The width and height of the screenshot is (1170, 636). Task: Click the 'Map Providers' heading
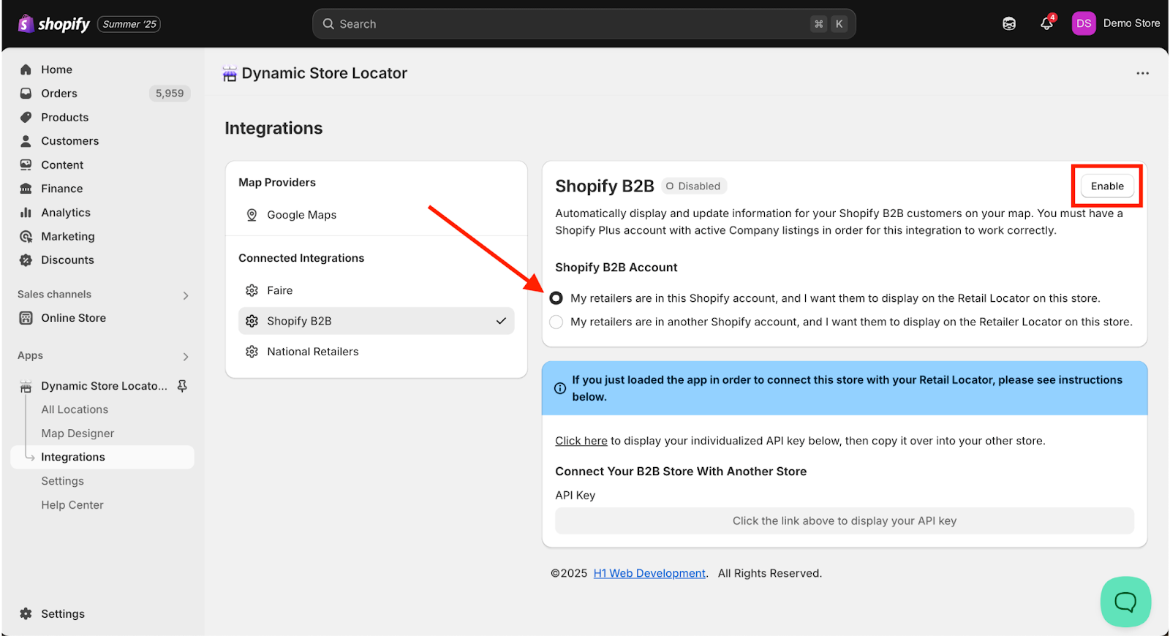point(277,182)
